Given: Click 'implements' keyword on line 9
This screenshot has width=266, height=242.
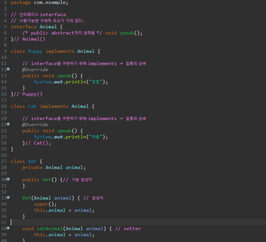Looking at the screenshot, I should (60, 51).
